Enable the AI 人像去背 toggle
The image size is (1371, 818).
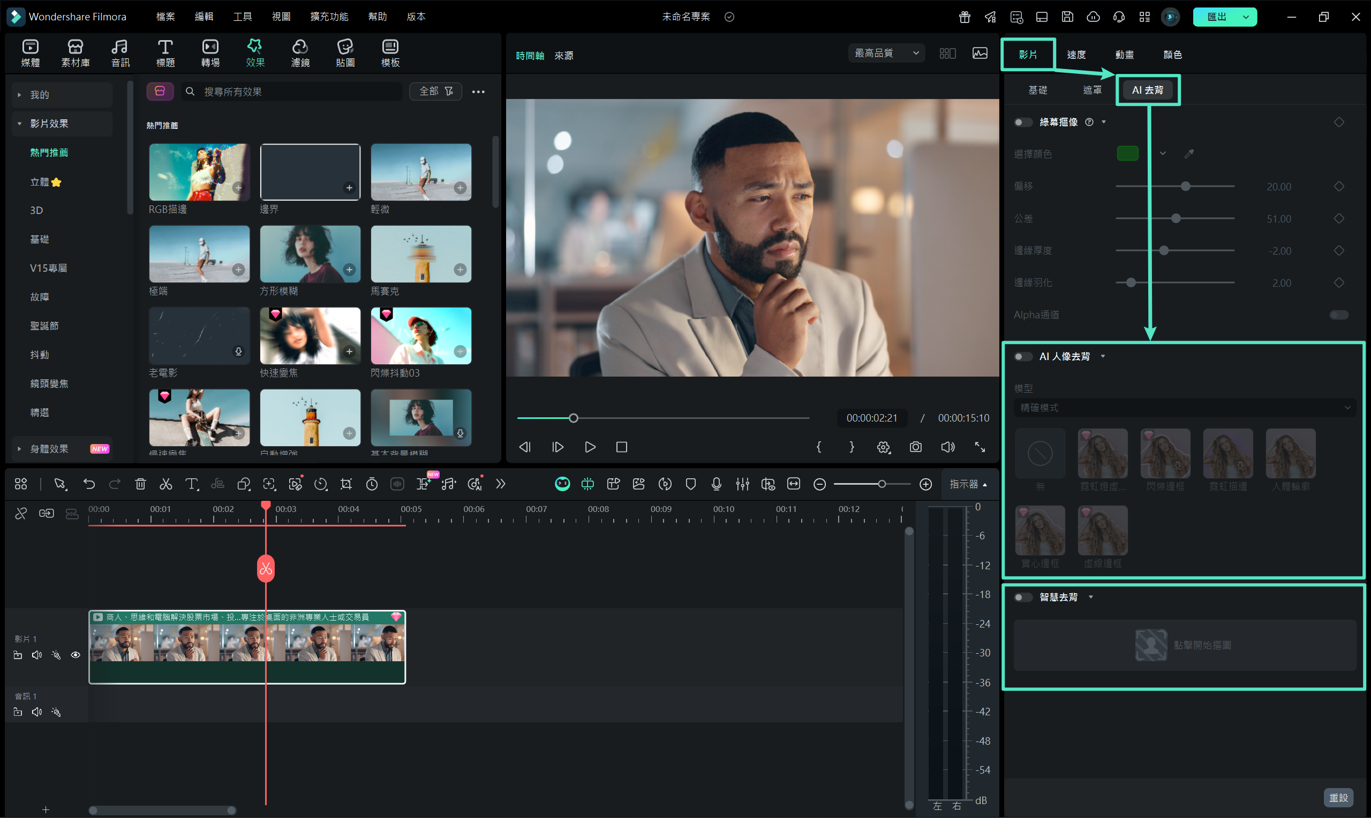(1022, 357)
